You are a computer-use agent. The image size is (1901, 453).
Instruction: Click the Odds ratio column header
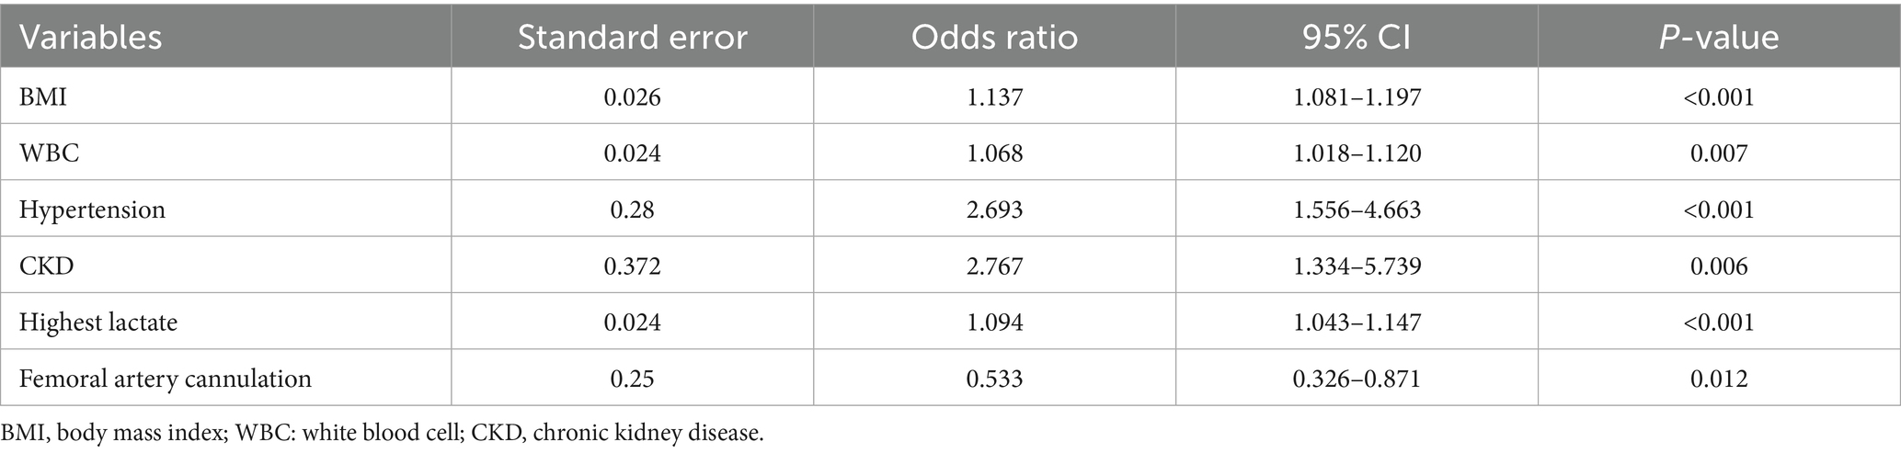(994, 38)
